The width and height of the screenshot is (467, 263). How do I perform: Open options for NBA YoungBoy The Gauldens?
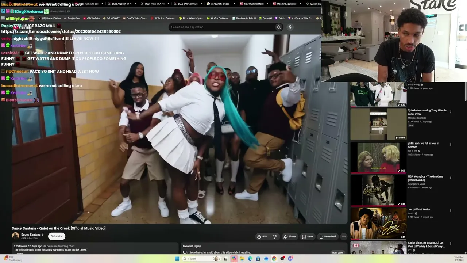(451, 177)
